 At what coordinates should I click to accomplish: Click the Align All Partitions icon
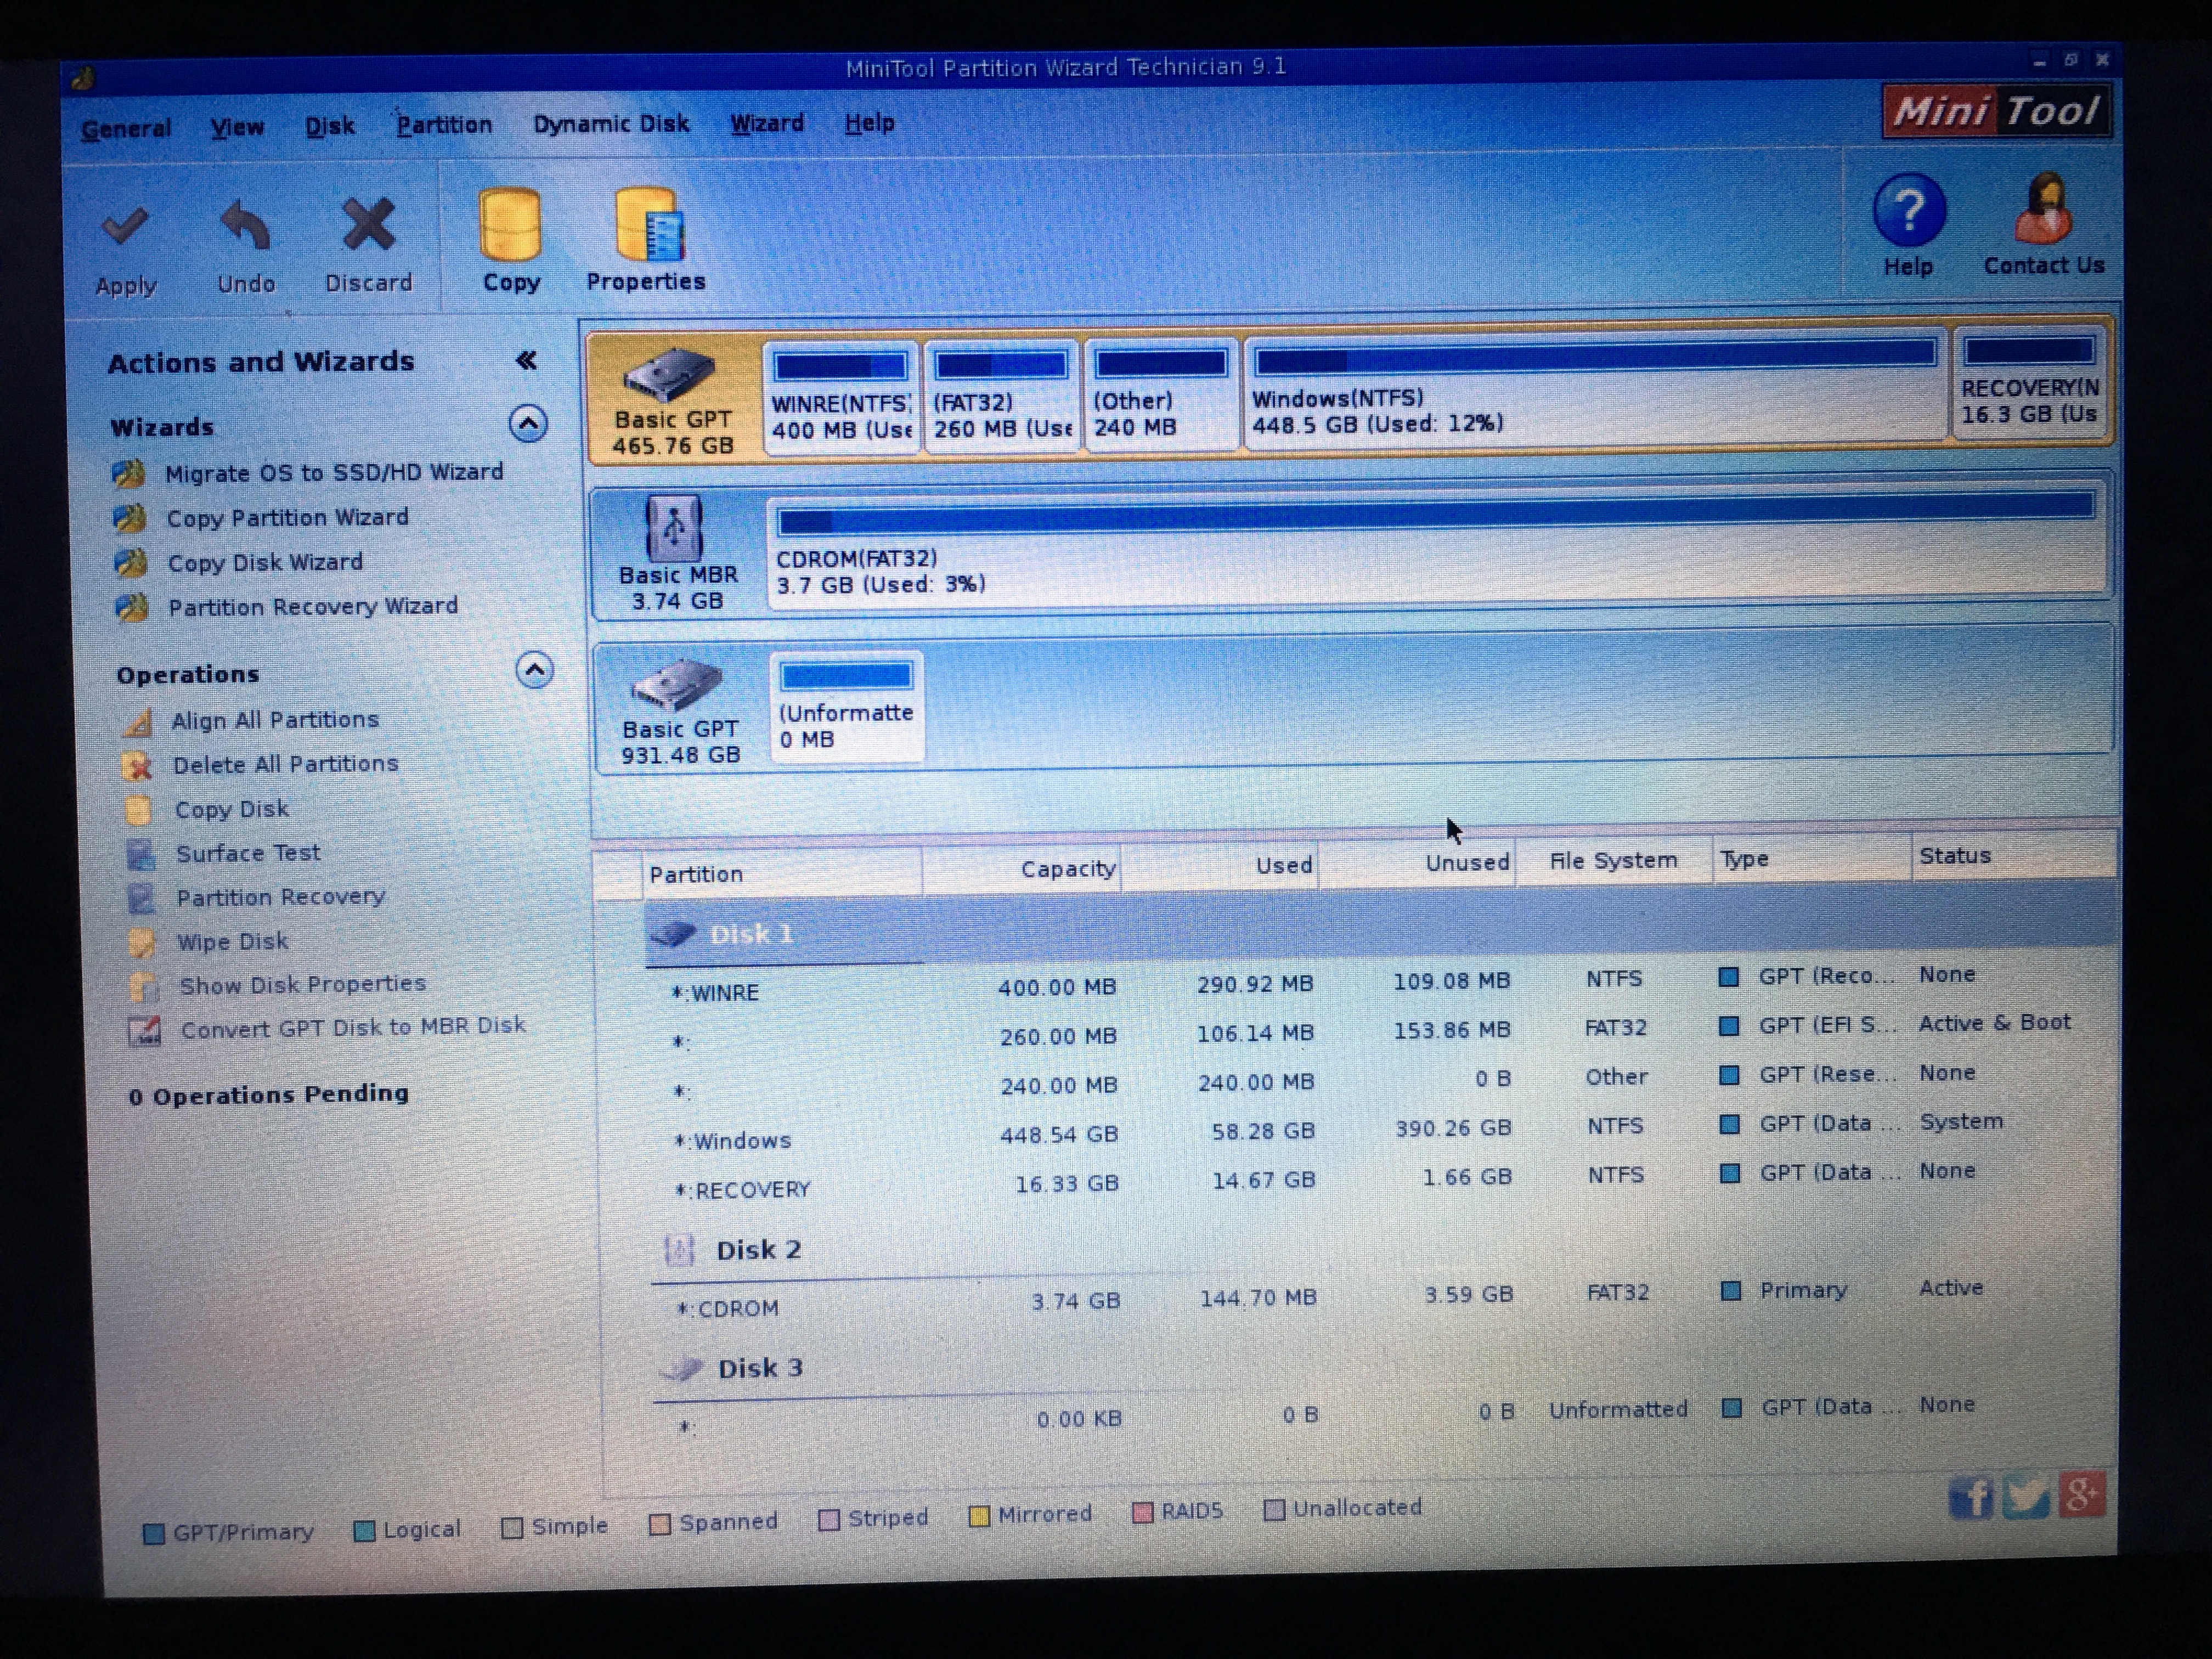pos(138,722)
